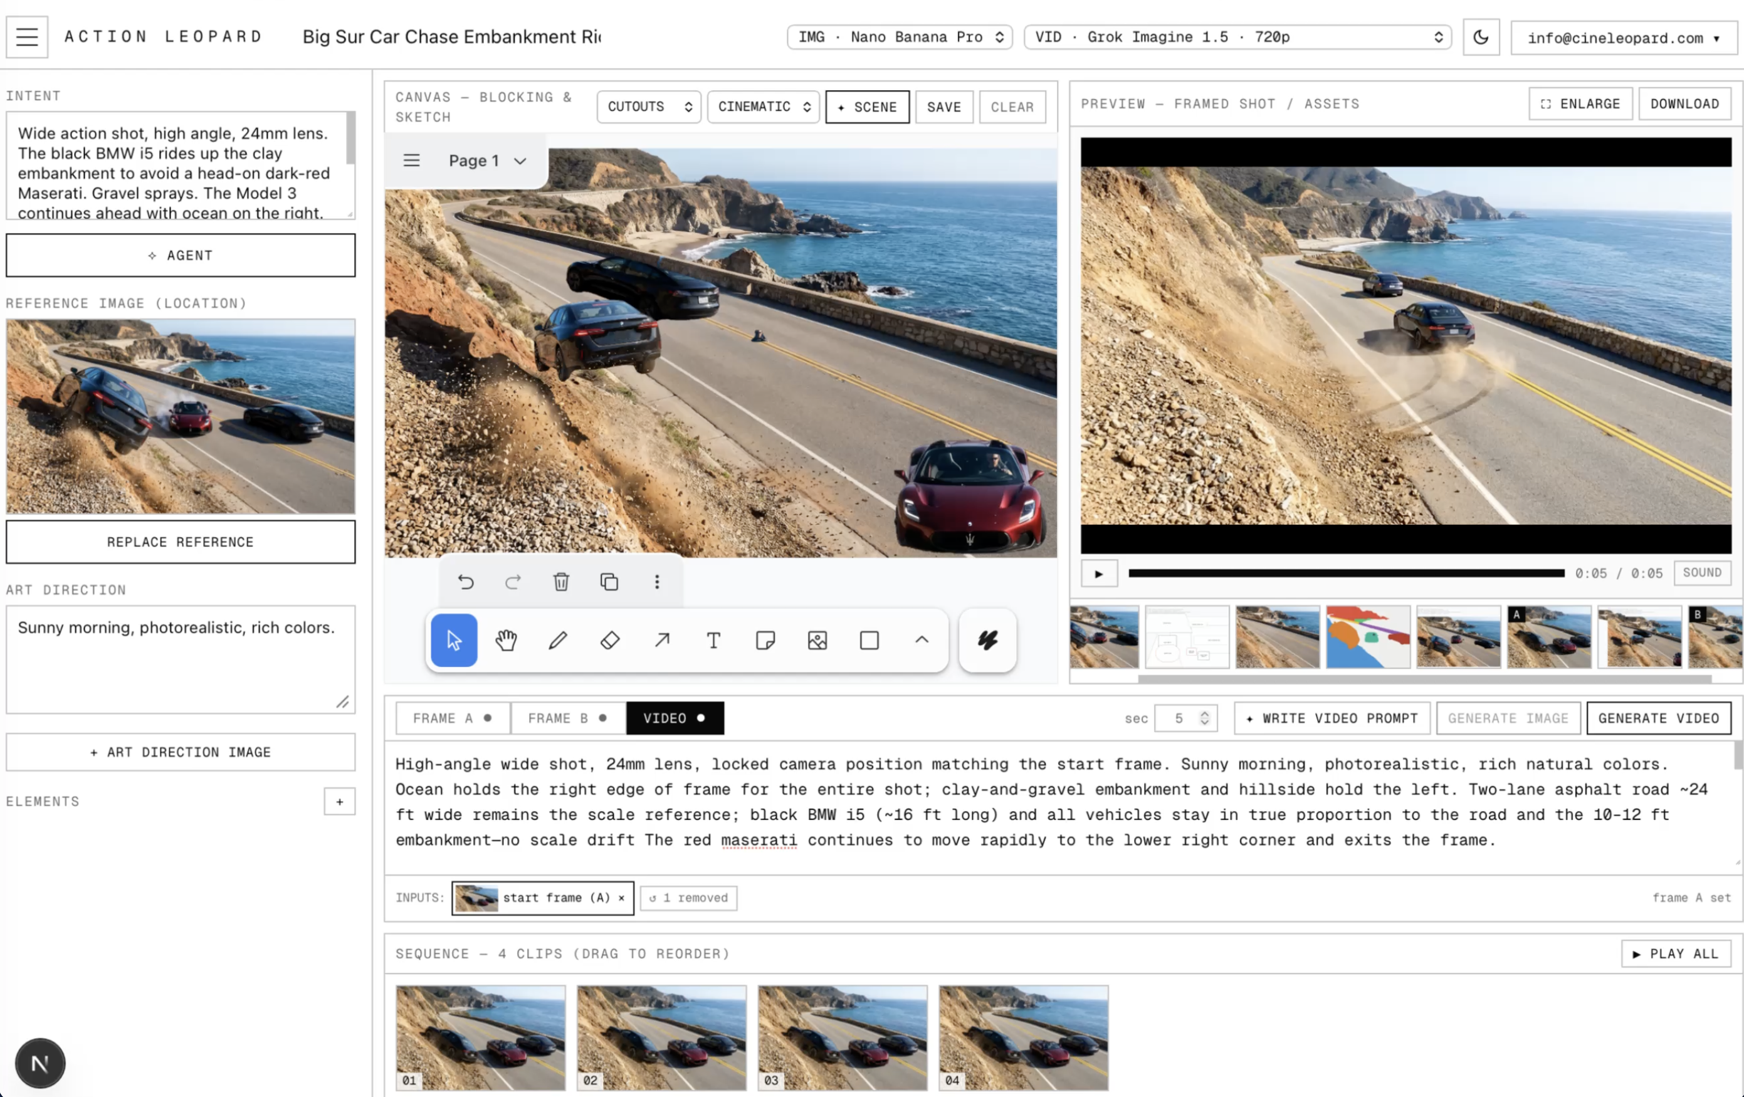Expand more tools with the up chevron
The image size is (1744, 1097).
point(922,640)
